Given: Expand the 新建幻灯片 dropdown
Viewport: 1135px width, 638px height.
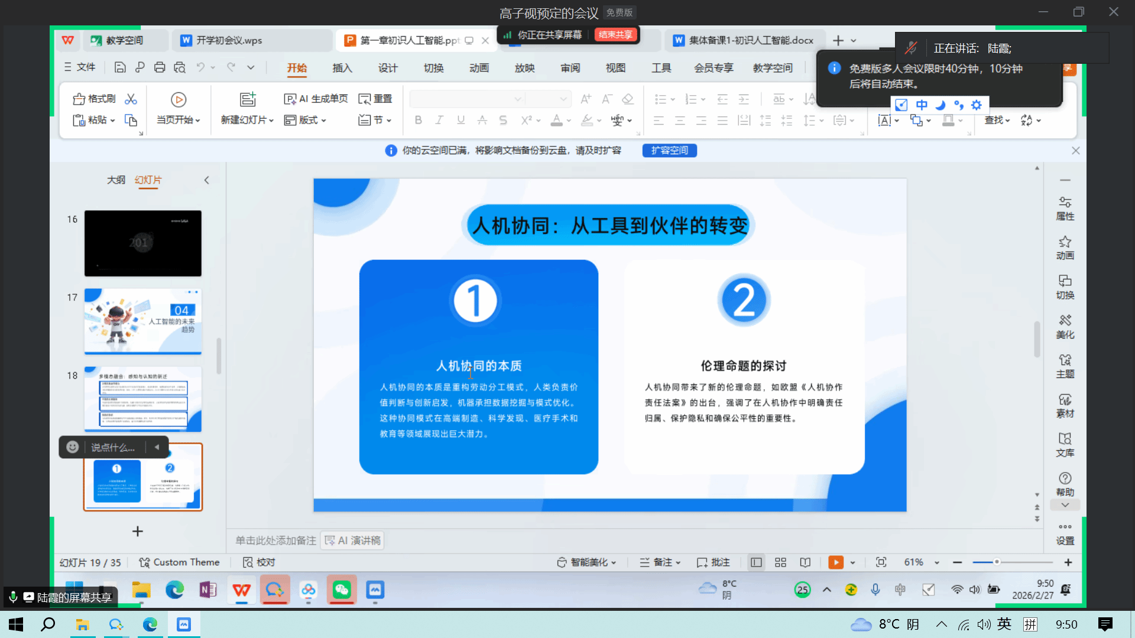Looking at the screenshot, I should [271, 121].
